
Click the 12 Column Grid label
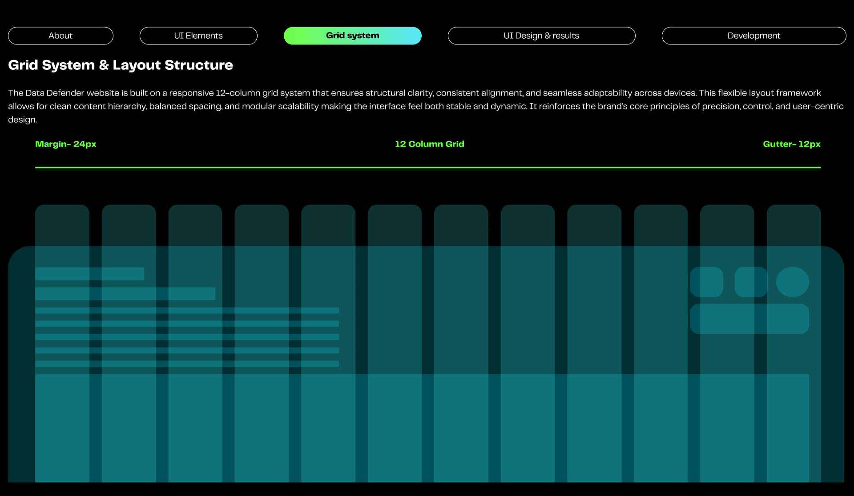[x=429, y=144]
